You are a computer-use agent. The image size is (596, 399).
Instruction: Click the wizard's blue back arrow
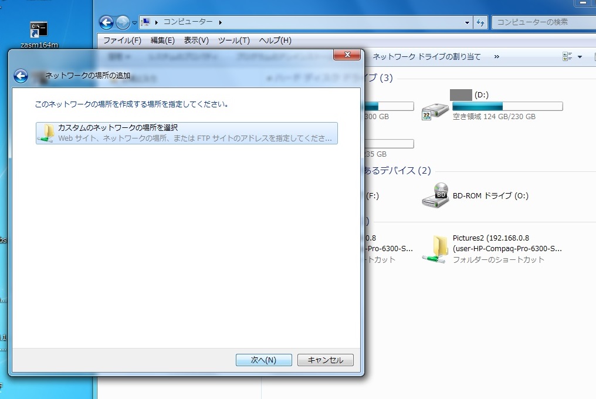click(21, 76)
